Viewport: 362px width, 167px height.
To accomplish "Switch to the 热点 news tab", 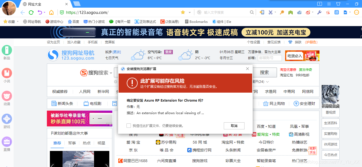I will [87, 143].
